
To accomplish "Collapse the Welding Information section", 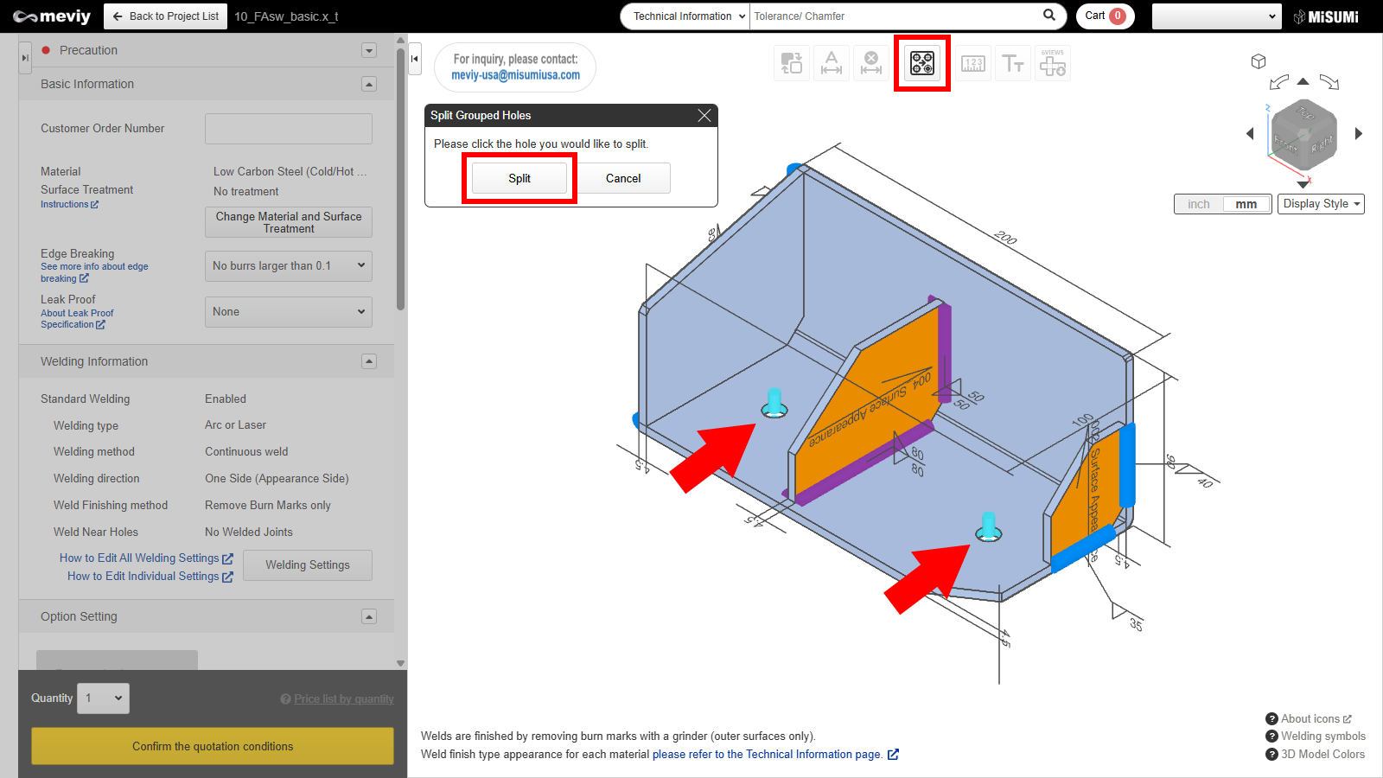I will pyautogui.click(x=369, y=361).
